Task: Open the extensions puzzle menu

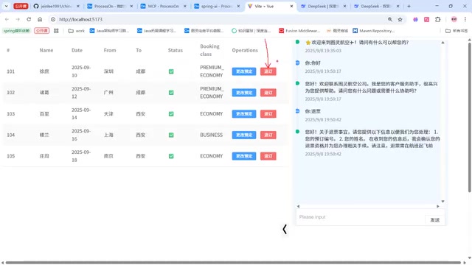Action: [437, 19]
